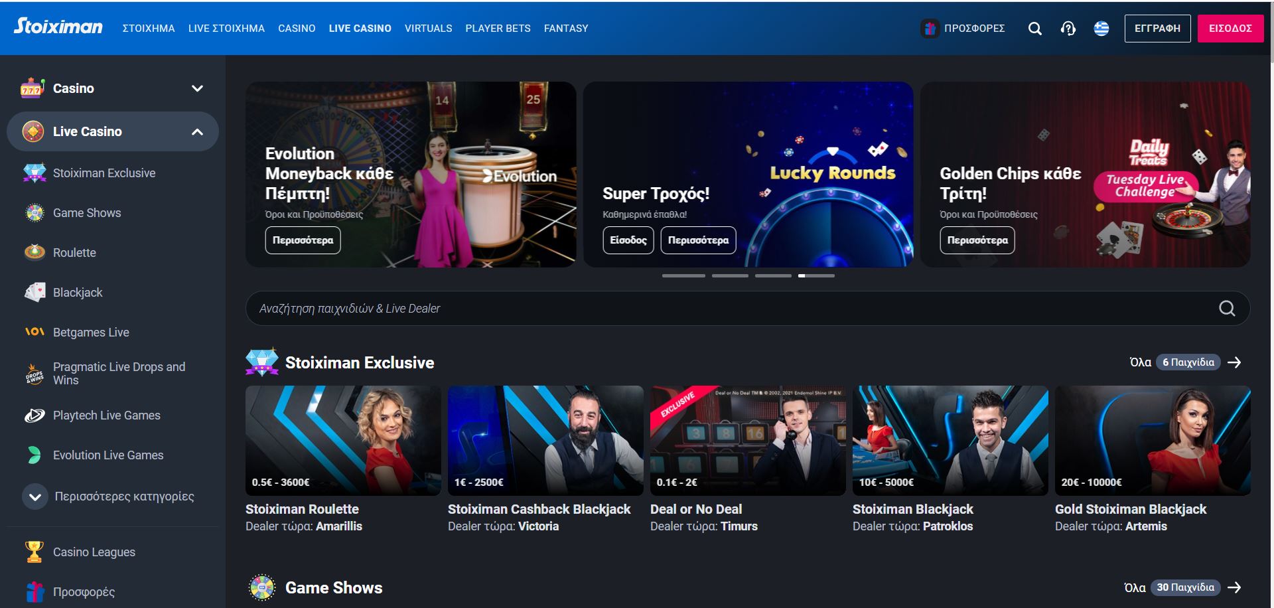Click the Προσφορές gift icon in header
The height and width of the screenshot is (608, 1274).
pyautogui.click(x=930, y=29)
